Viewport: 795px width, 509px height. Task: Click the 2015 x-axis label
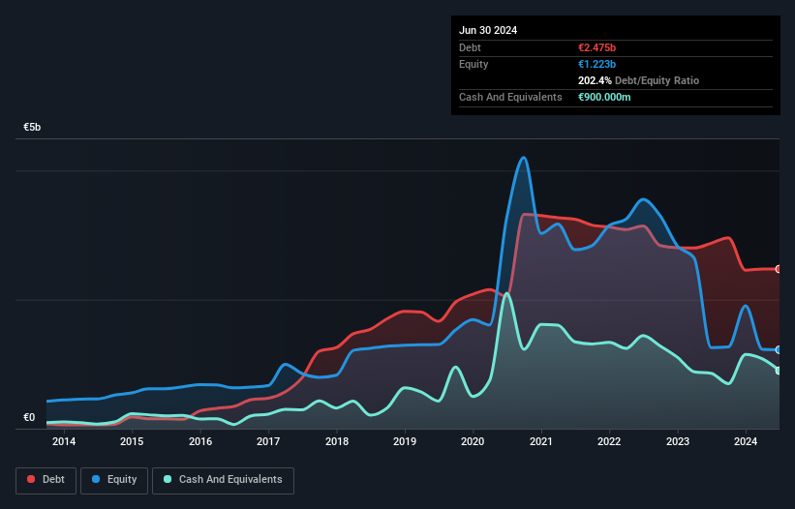point(132,441)
